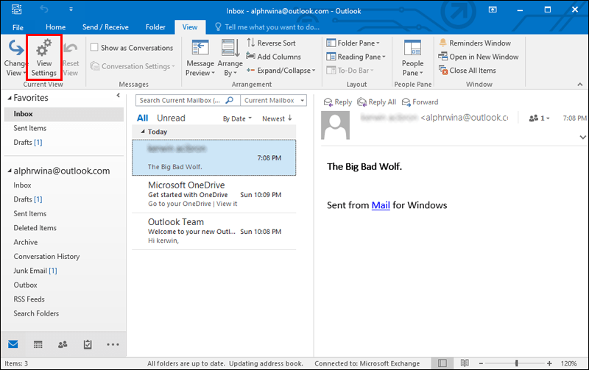589x370 pixels.
Task: Collapse the ribbon with arrow
Action: pos(580,85)
